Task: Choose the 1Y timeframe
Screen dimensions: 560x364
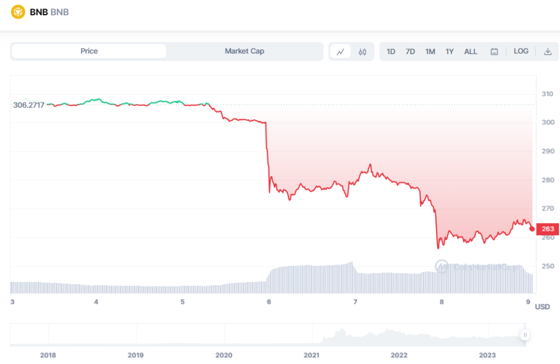Action: (x=449, y=51)
